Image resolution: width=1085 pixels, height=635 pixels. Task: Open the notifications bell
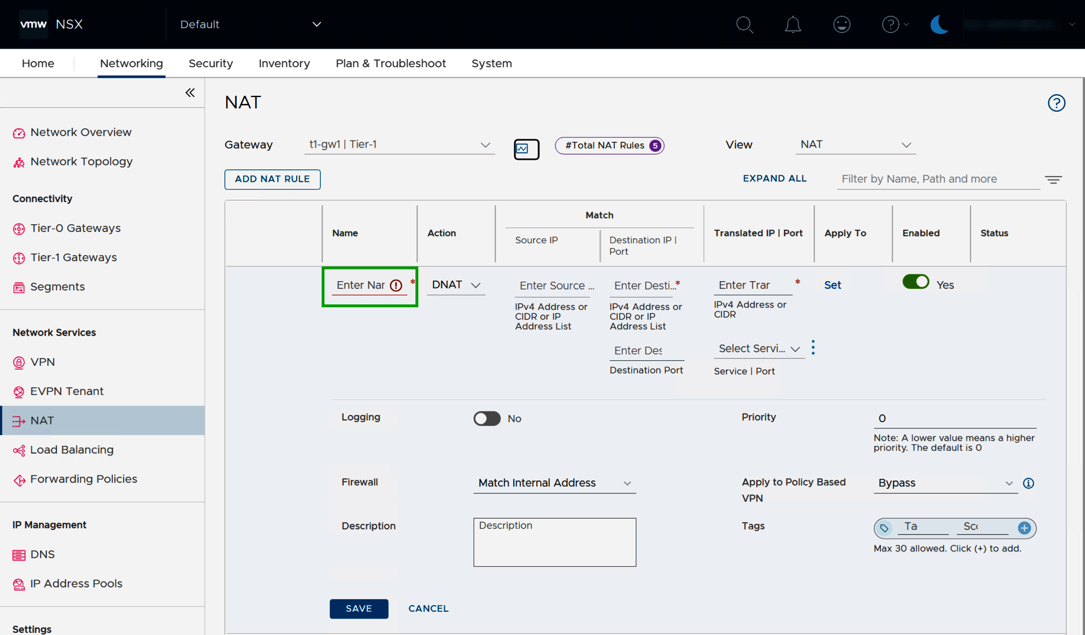(793, 24)
